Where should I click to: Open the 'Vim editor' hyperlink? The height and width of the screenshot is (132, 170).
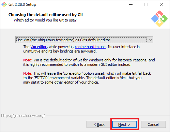tap(38, 47)
